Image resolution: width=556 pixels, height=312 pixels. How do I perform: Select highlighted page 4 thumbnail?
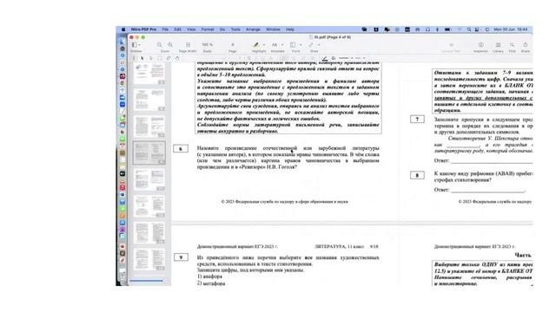[x=149, y=153]
